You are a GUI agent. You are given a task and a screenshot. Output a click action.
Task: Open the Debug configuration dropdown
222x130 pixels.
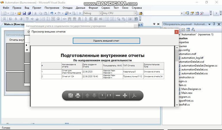pos(100,13)
